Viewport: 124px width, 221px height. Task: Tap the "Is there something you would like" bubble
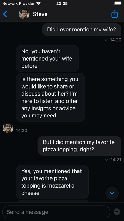pos(50,97)
